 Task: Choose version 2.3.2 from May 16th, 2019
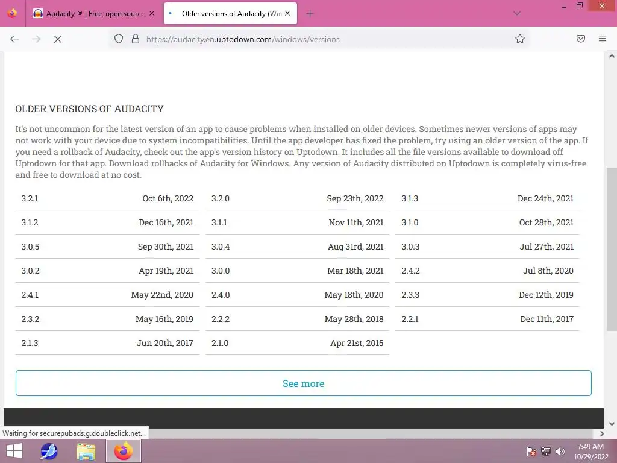point(107,319)
